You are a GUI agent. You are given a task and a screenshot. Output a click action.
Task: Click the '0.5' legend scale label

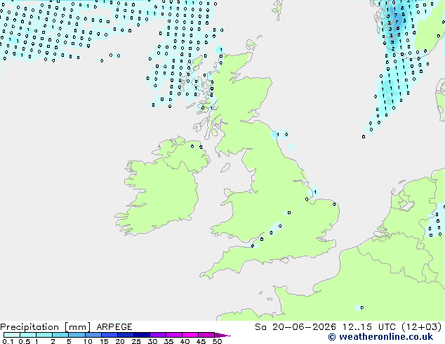[x=24, y=341]
